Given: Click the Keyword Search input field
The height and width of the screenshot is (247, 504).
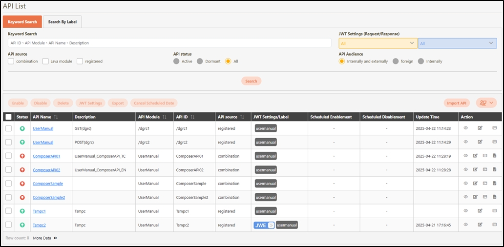Looking at the screenshot, I should point(169,43).
